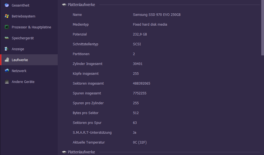Expand the second Plattenlaufwerke section heading
The image size is (264, 155).
coord(81,152)
